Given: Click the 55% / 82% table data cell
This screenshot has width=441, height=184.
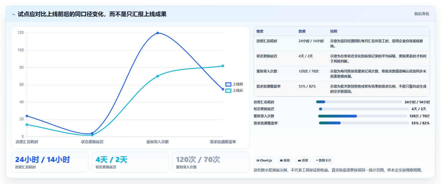Looking at the screenshot, I should pos(307,86).
